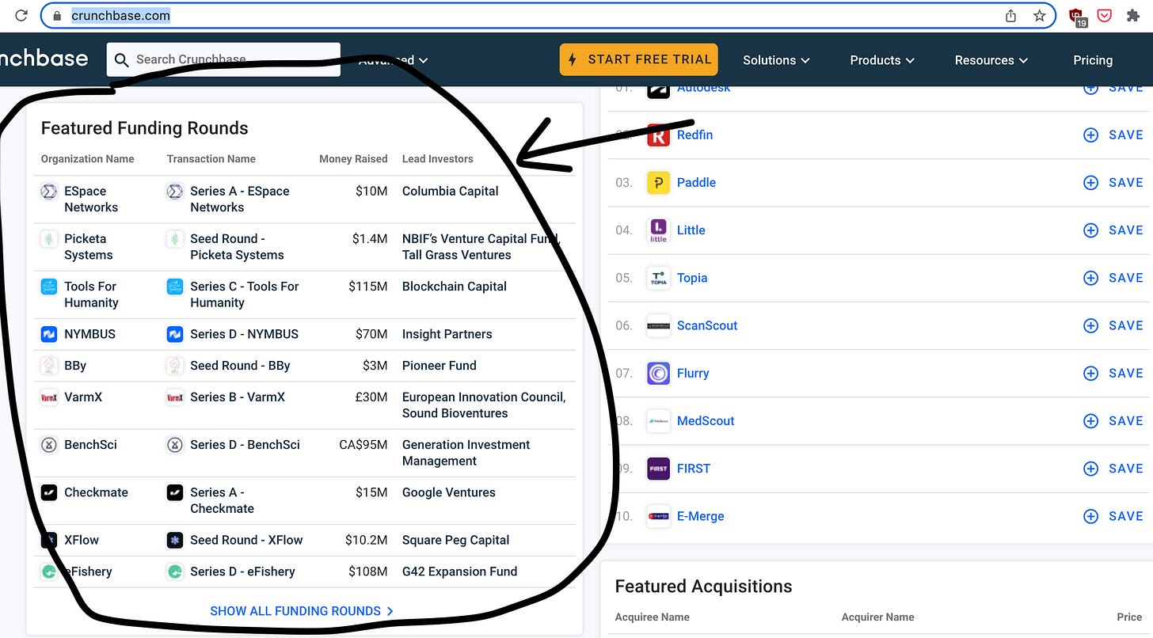Open the Paddle company link
Screen dimensions: 1153x638
[x=696, y=183]
